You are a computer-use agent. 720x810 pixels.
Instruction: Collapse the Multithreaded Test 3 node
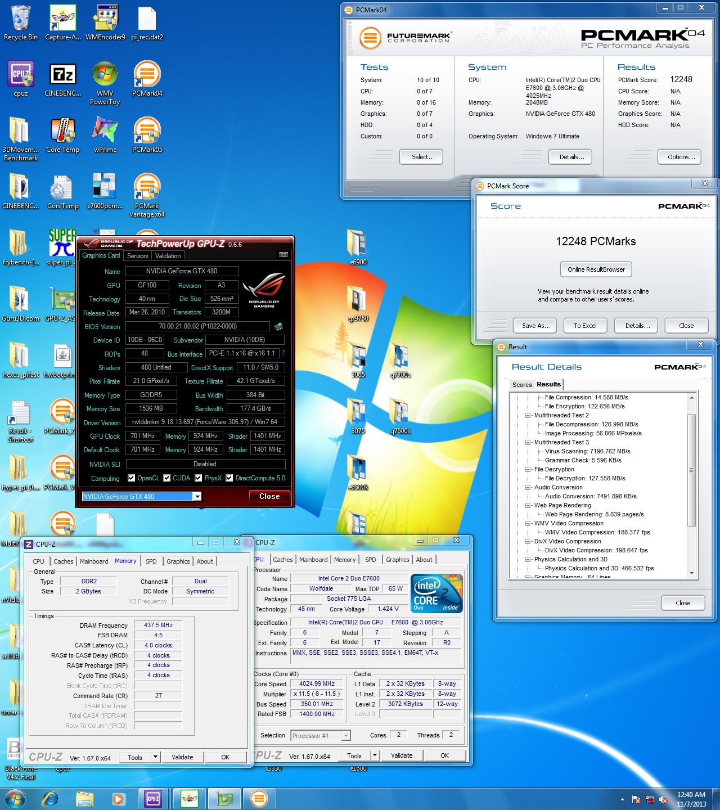coord(528,442)
